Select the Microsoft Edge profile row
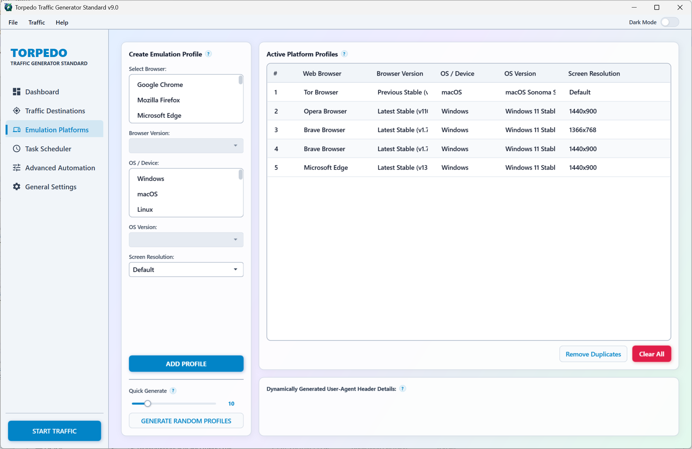This screenshot has height=449, width=692. click(x=469, y=167)
